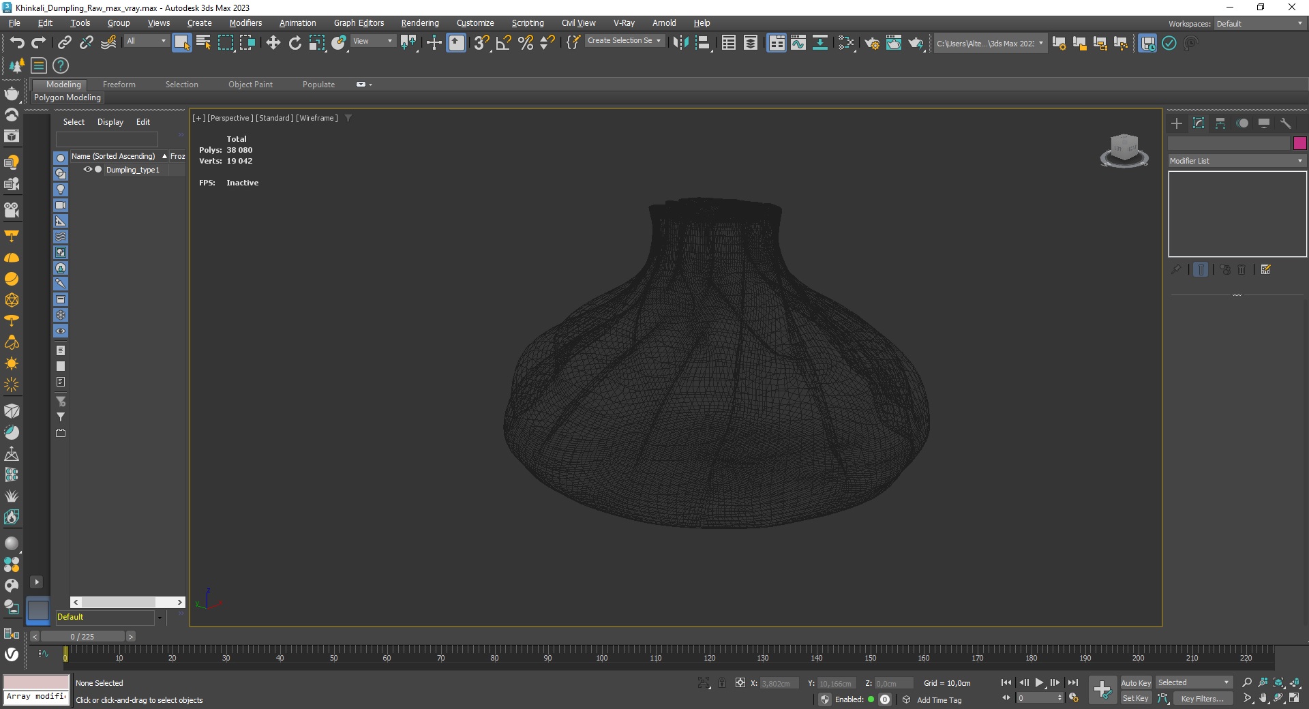This screenshot has height=709, width=1309.
Task: Click the [Wireframe] viewport shading label
Action: [317, 118]
